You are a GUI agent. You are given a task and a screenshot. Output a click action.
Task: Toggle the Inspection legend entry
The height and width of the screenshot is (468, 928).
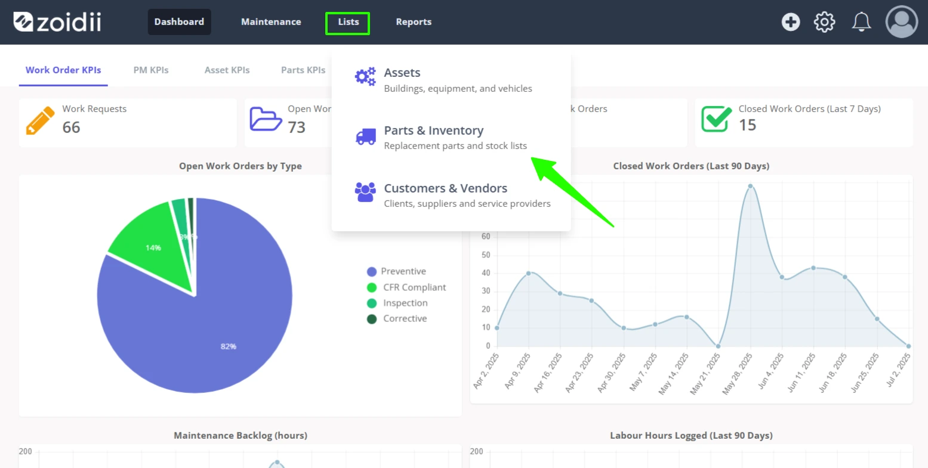(397, 303)
